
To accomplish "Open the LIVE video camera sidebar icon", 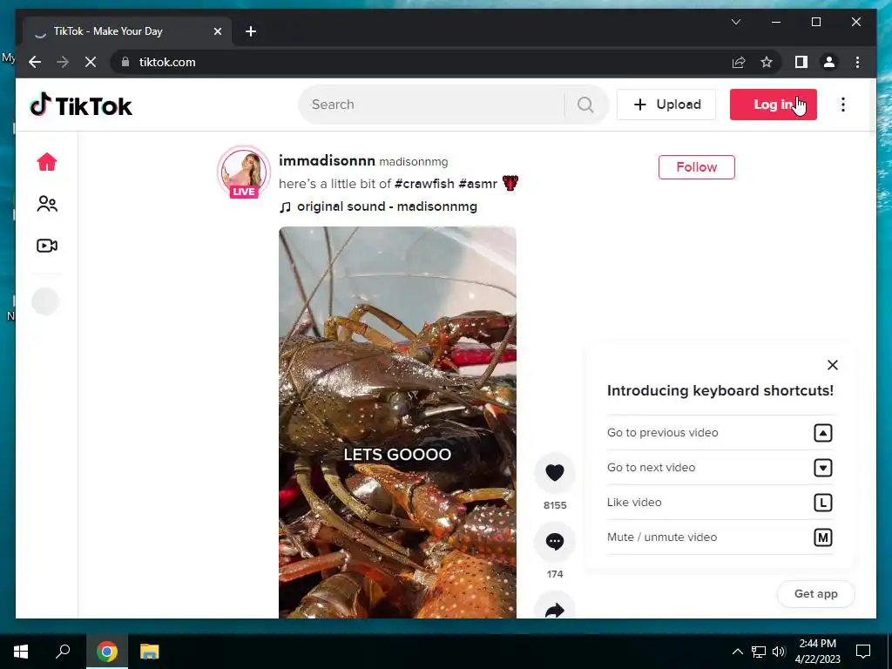I will 47,246.
